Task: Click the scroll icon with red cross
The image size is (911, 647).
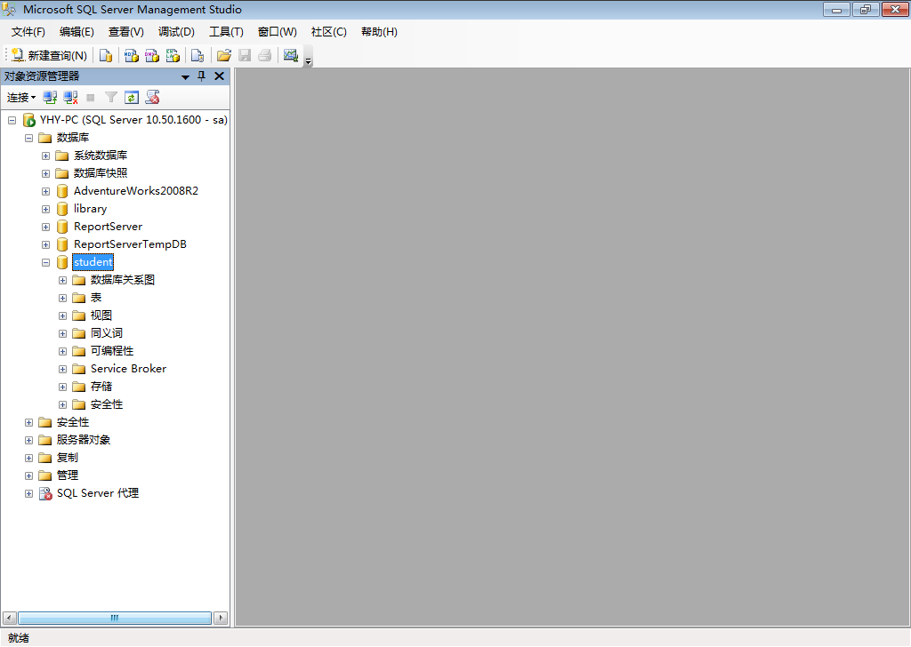Action: coord(152,98)
